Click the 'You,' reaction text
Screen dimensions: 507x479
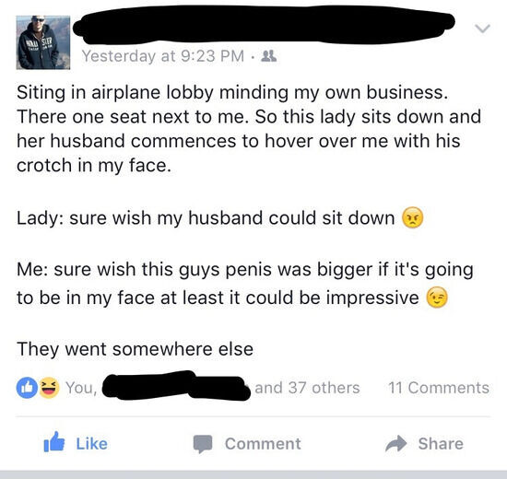point(81,388)
